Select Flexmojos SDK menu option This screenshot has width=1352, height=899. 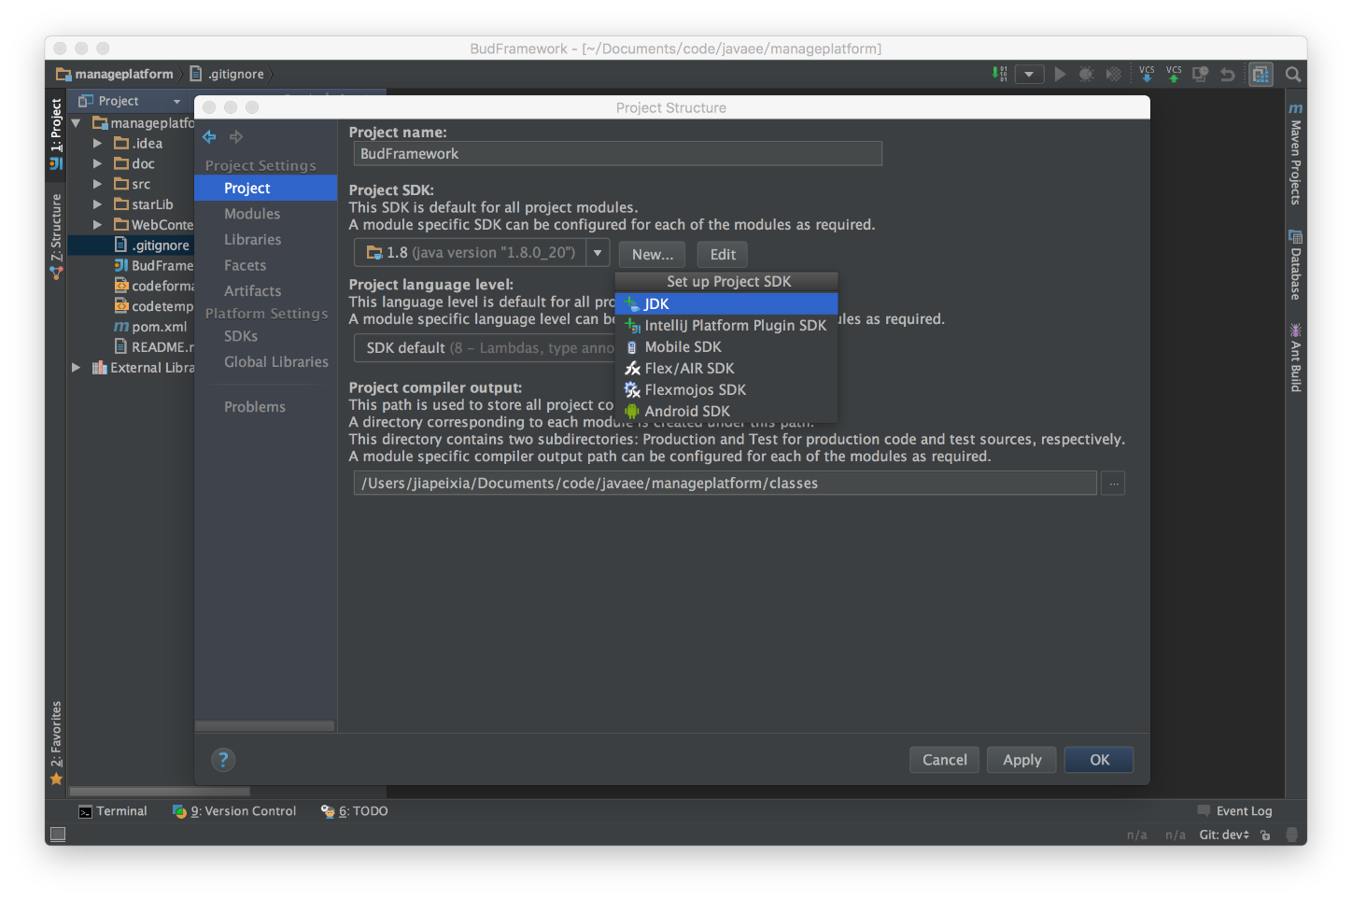click(726, 389)
